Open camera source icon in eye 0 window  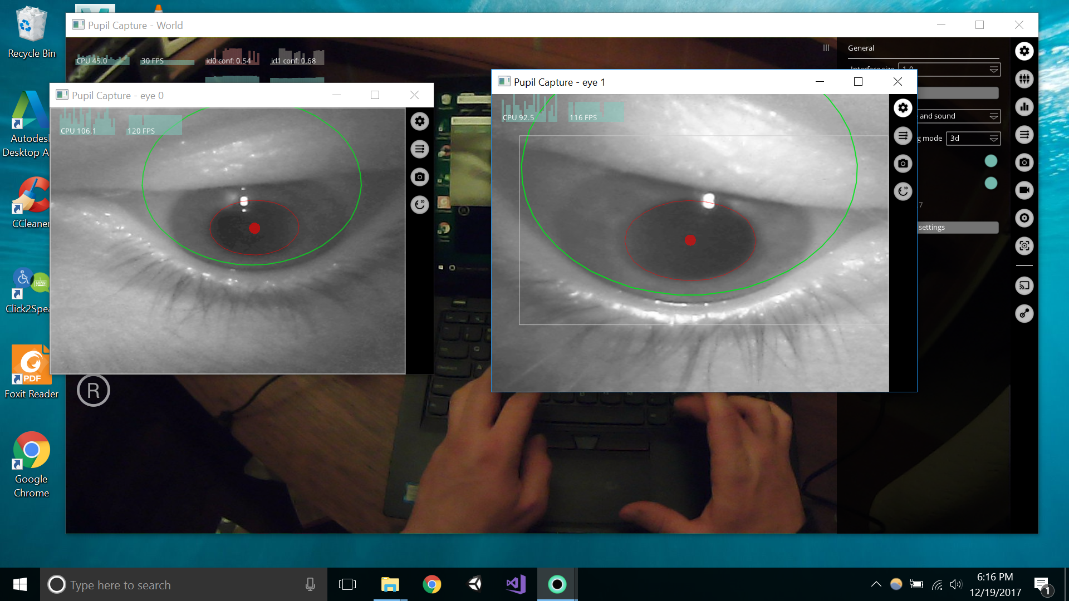coord(420,177)
